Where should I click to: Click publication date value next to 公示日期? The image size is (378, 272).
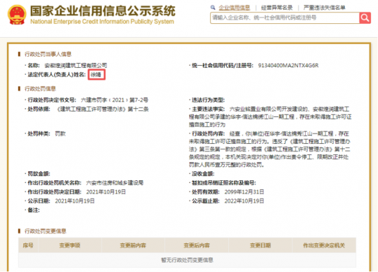pyautogui.click(x=75, y=201)
